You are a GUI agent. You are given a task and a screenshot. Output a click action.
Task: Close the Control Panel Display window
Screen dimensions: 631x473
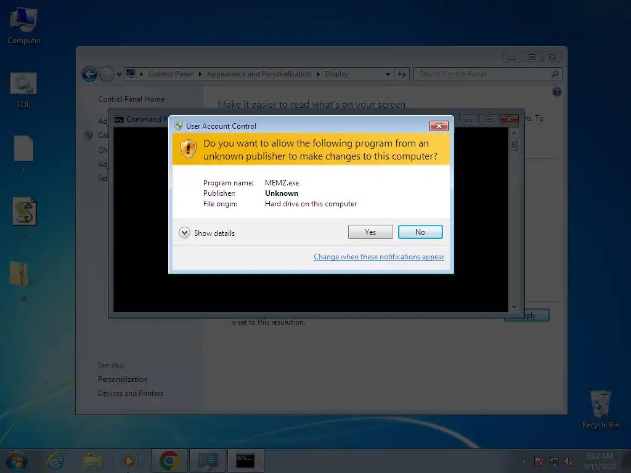(552, 57)
